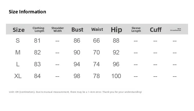Click bust value 98 for size XL
The height and width of the screenshot is (111, 194).
click(77, 76)
